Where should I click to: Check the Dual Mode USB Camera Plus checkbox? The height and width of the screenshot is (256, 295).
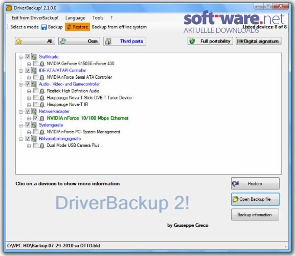(x=36, y=145)
